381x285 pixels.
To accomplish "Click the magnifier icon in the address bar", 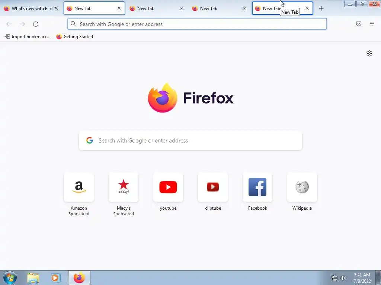I will [73, 24].
